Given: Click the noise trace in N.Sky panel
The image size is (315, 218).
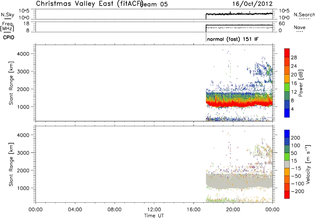Looking at the screenshot, I should tap(239, 14).
